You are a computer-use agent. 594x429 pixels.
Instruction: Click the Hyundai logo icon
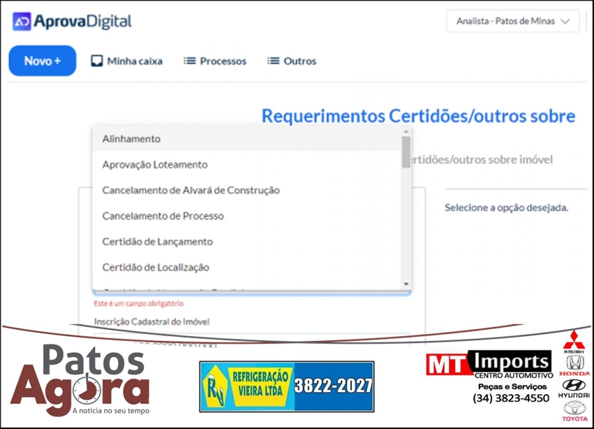pyautogui.click(x=574, y=389)
